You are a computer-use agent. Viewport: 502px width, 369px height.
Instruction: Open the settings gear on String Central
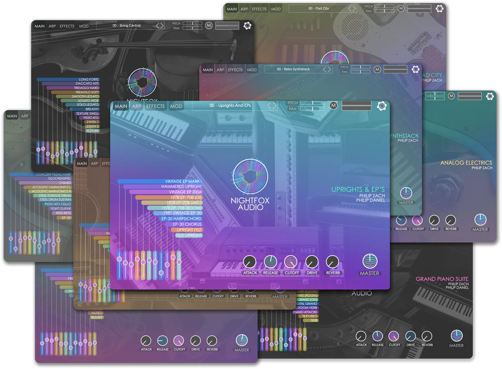246,25
